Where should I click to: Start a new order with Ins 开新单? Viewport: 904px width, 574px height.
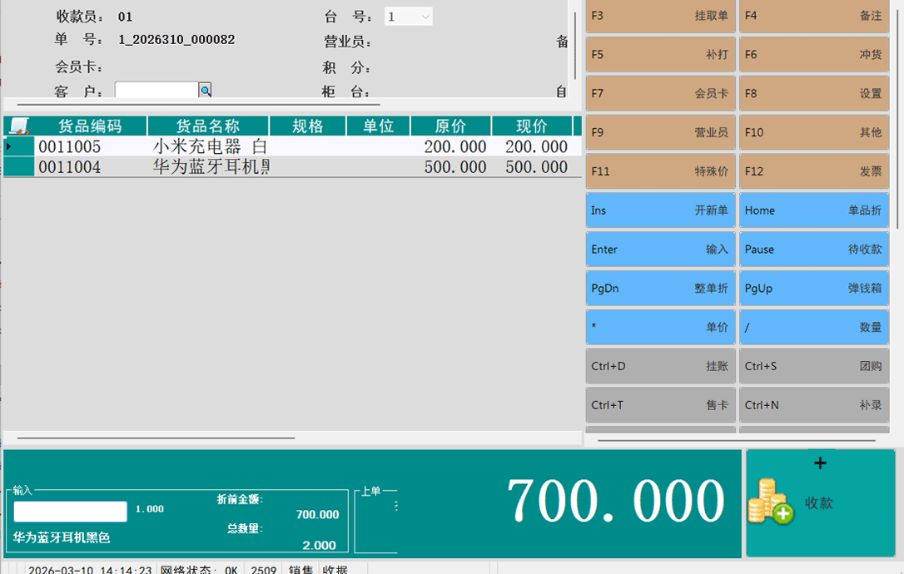(660, 210)
